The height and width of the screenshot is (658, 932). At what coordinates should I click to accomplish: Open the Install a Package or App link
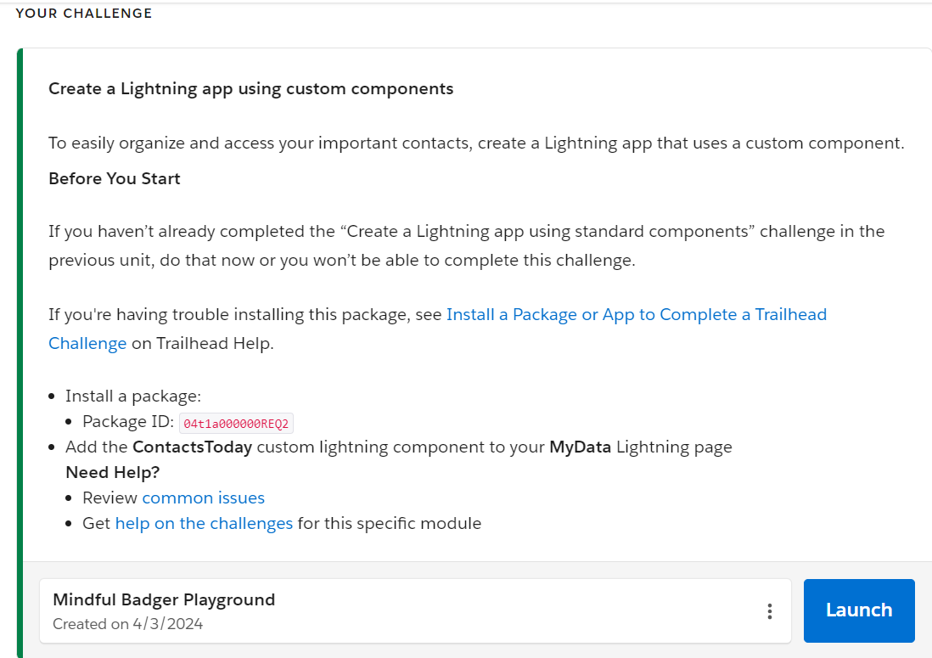(x=637, y=314)
